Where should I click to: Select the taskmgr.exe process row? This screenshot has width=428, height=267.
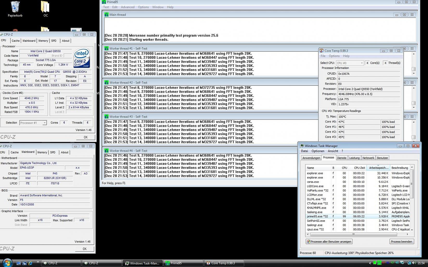(x=358, y=225)
